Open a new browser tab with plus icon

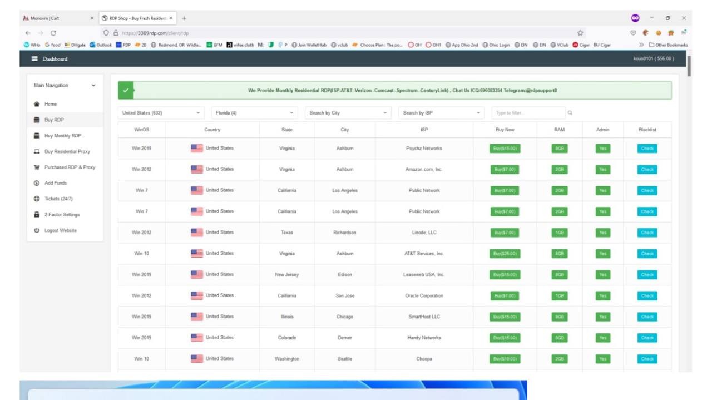(184, 18)
